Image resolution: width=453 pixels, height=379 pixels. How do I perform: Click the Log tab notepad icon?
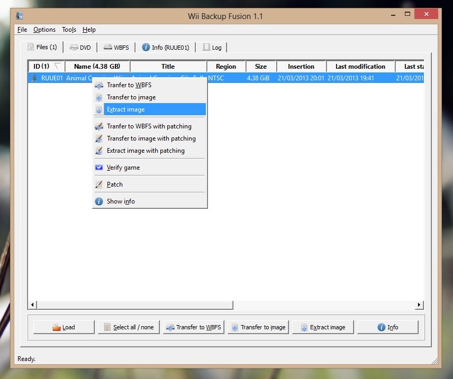click(x=206, y=47)
